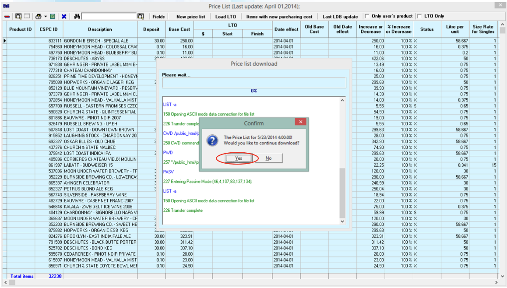Click the LTO Finish column header
Image resolution: width=507 pixels, height=288 pixels.
tap(257, 34)
